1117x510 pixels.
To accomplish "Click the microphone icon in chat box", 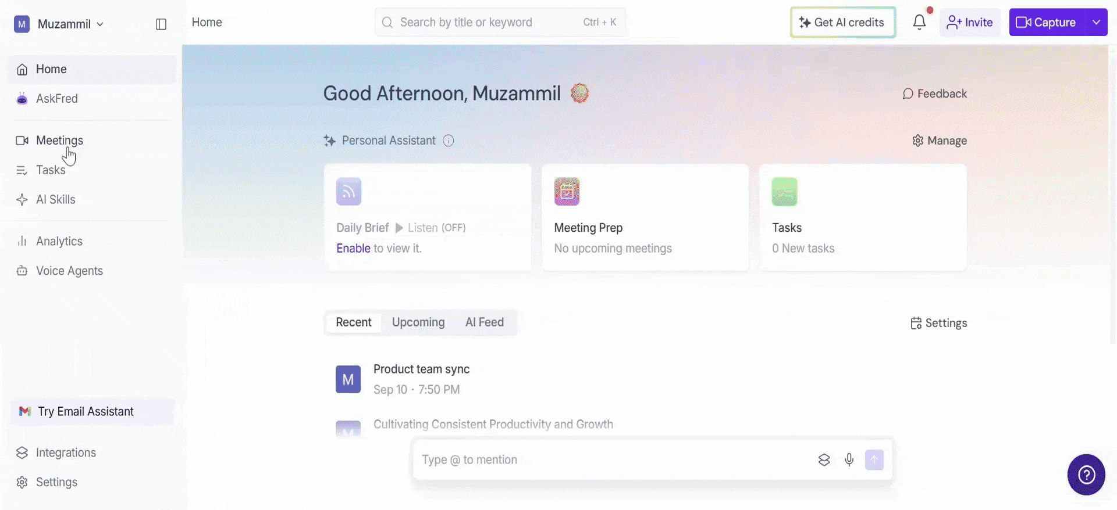I will tap(849, 460).
